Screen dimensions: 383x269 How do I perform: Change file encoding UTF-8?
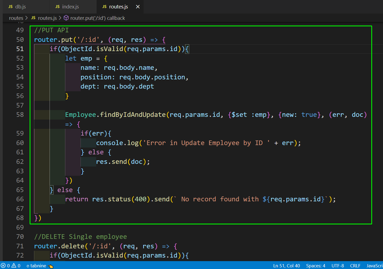(338, 266)
